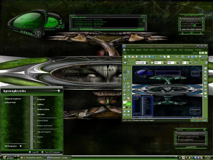Screen dimensions: 213x160
Task: Click the top icon in right panel strip
Action: [x=206, y=68]
